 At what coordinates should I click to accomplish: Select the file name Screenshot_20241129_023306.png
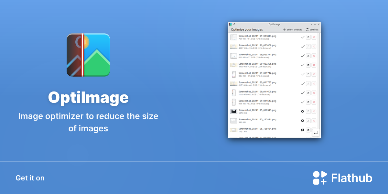click(x=257, y=64)
